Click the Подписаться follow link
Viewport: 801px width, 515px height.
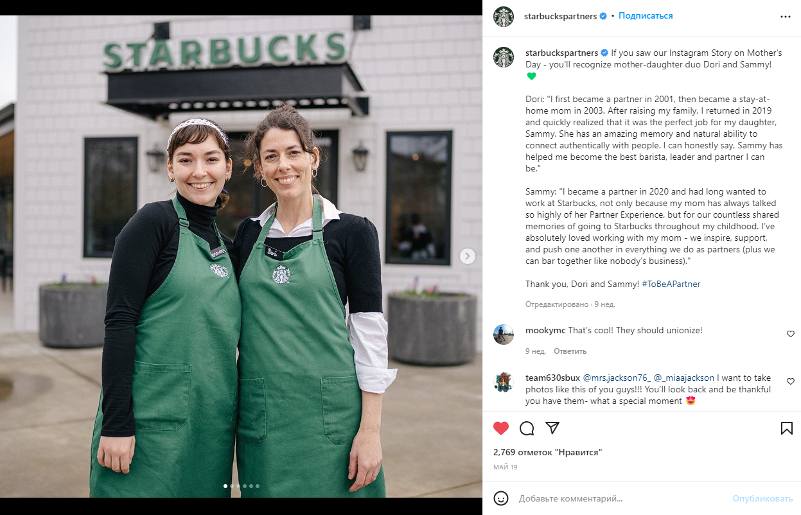(x=646, y=16)
